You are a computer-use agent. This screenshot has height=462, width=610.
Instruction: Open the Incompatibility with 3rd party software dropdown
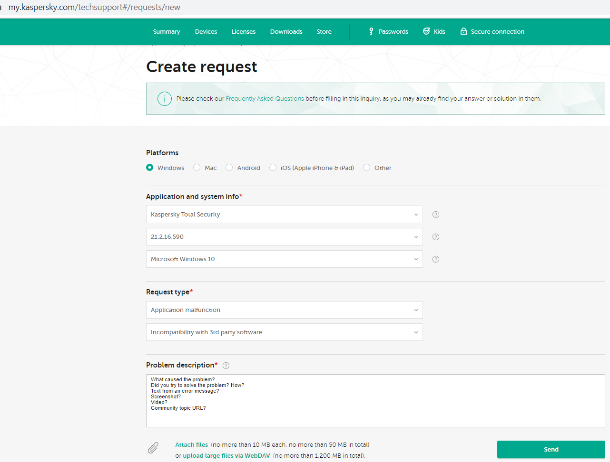coord(285,332)
